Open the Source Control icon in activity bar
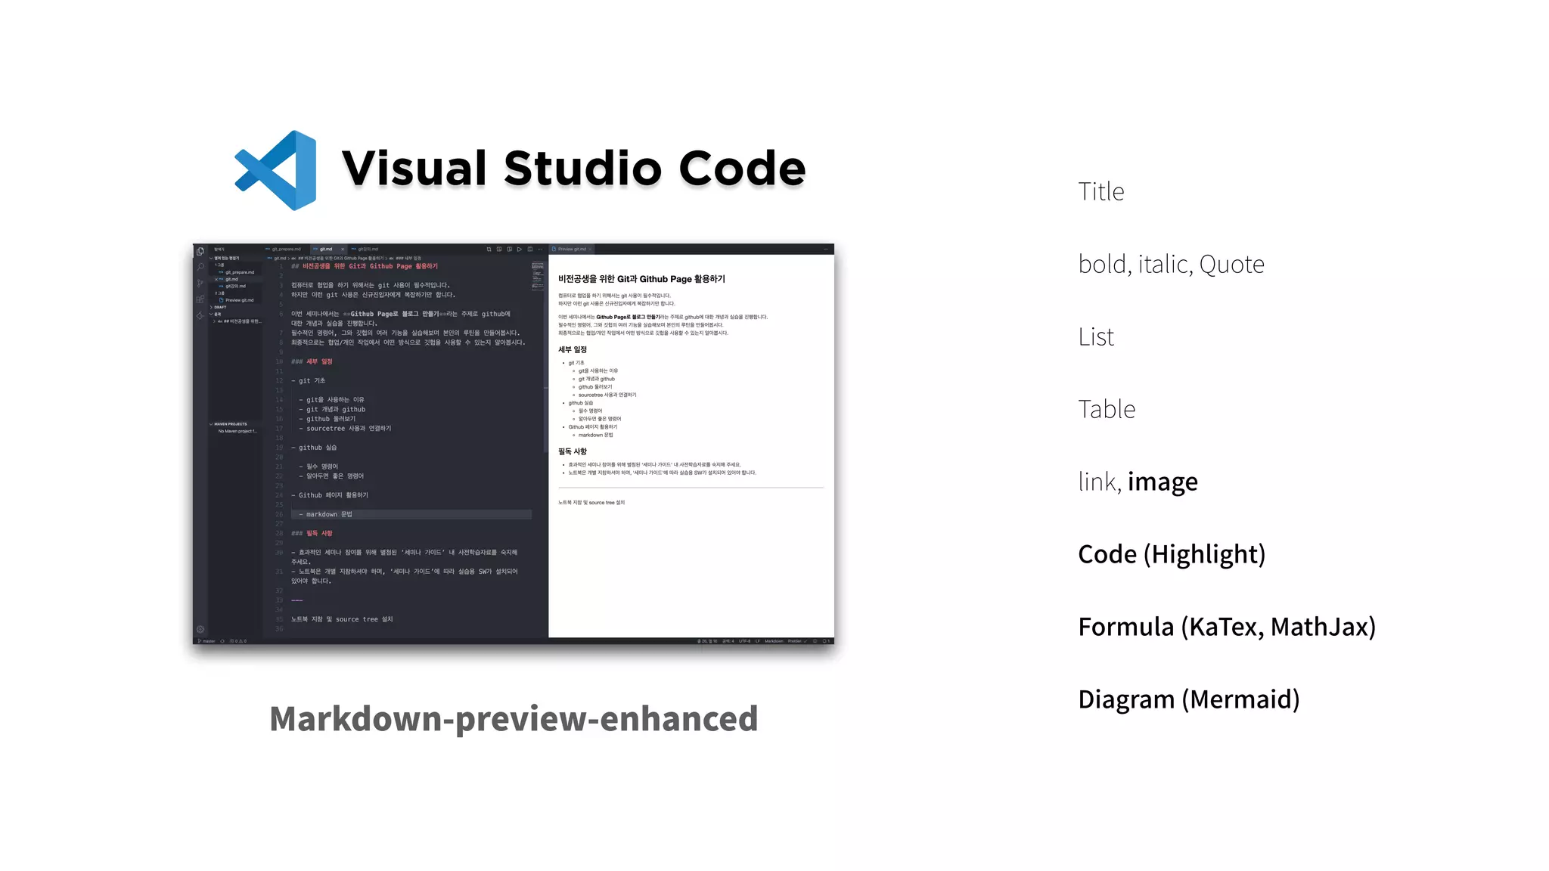Screen dimensions: 1549x871 [x=200, y=283]
